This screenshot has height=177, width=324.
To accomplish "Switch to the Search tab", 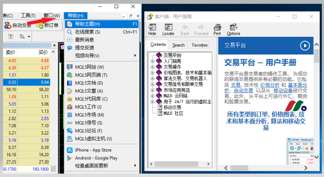I will click(x=178, y=45).
